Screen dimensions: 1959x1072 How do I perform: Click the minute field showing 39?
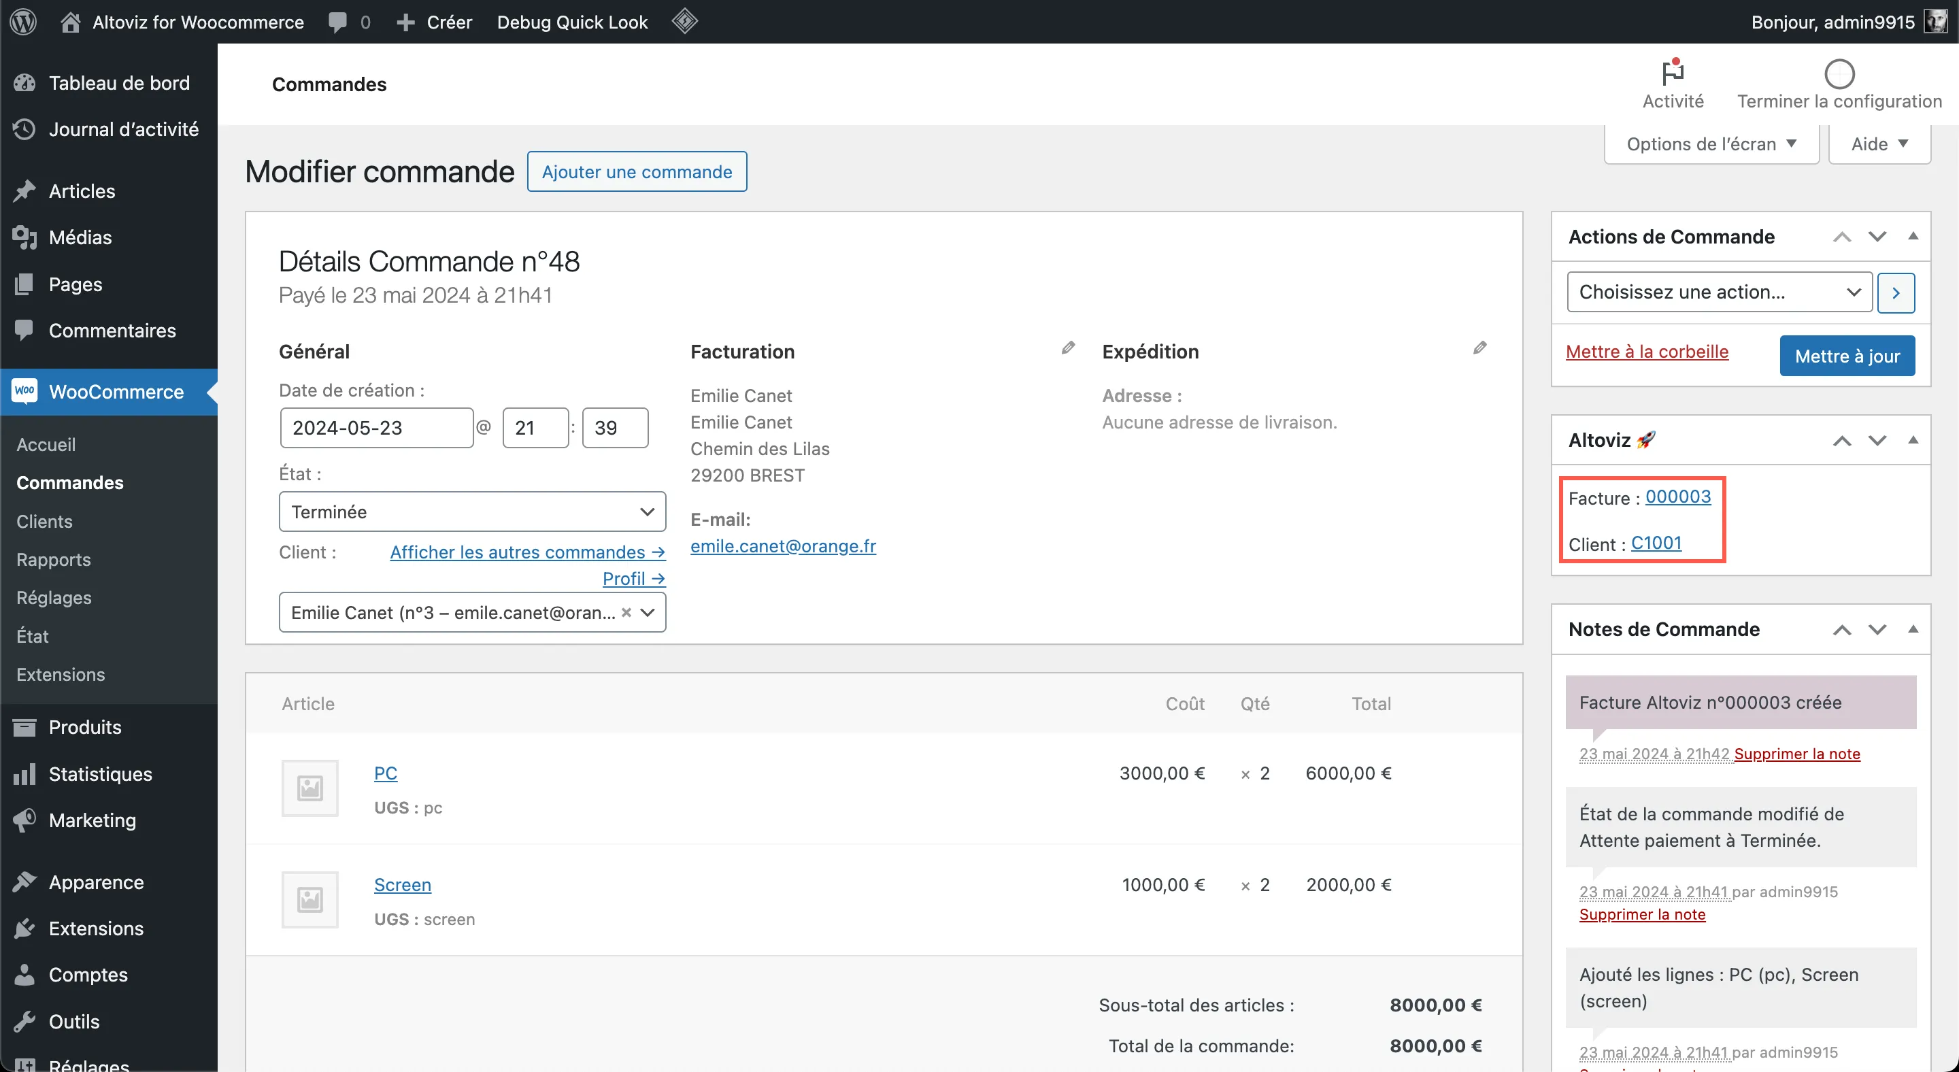615,427
